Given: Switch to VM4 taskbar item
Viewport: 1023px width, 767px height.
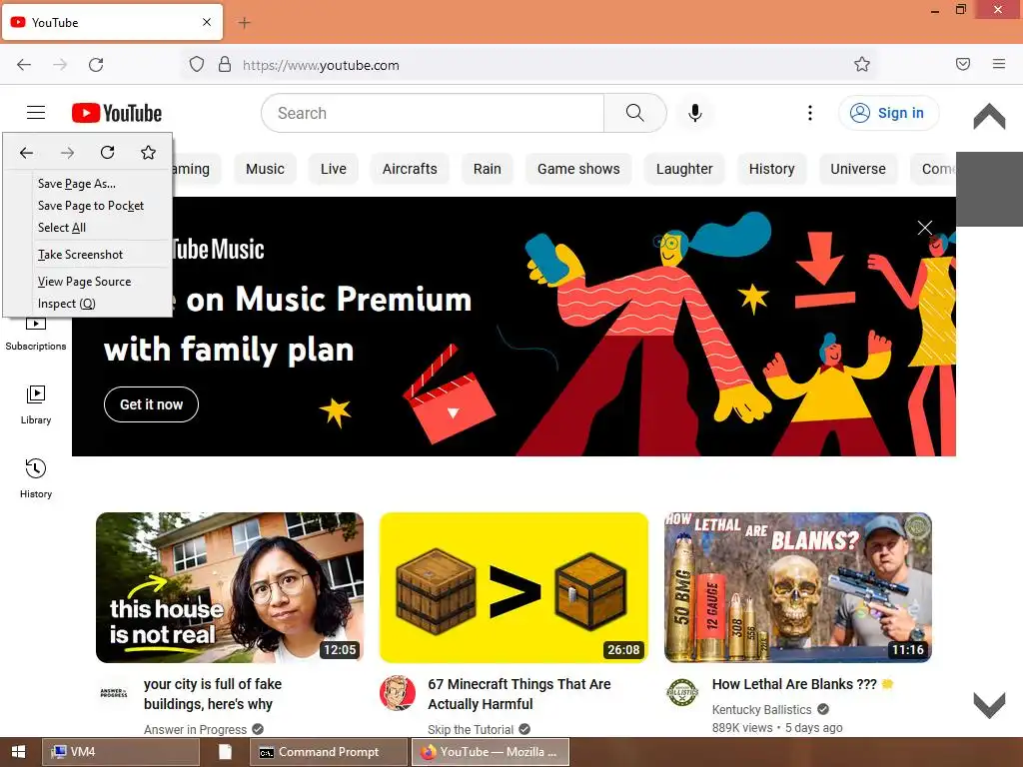Looking at the screenshot, I should coord(121,752).
